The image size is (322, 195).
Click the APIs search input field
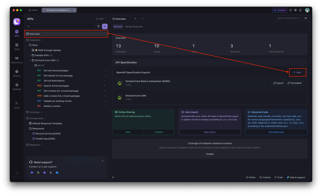[x=61, y=26]
